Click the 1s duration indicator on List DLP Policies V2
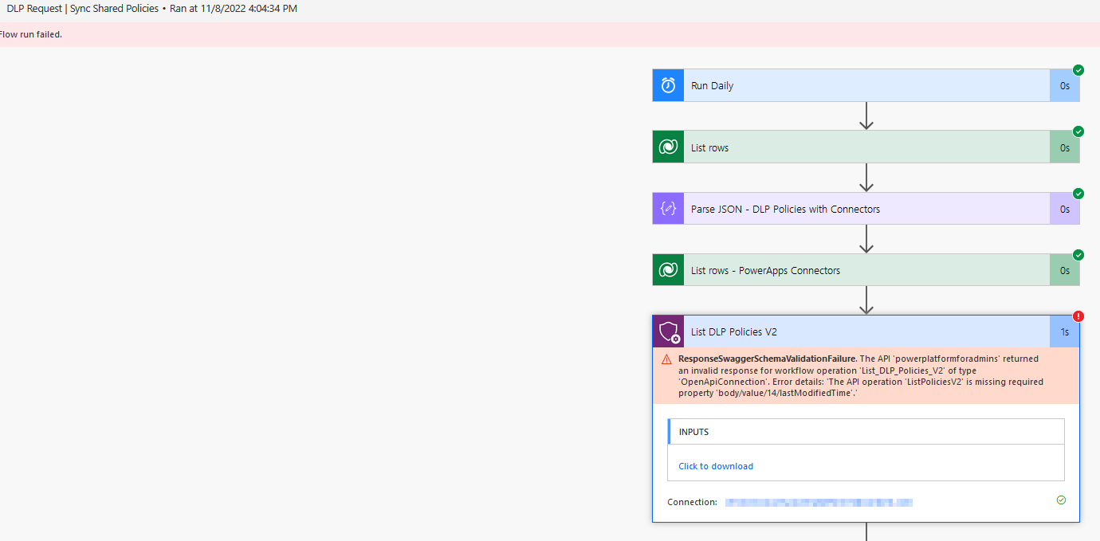The height and width of the screenshot is (541, 1100). 1064,331
